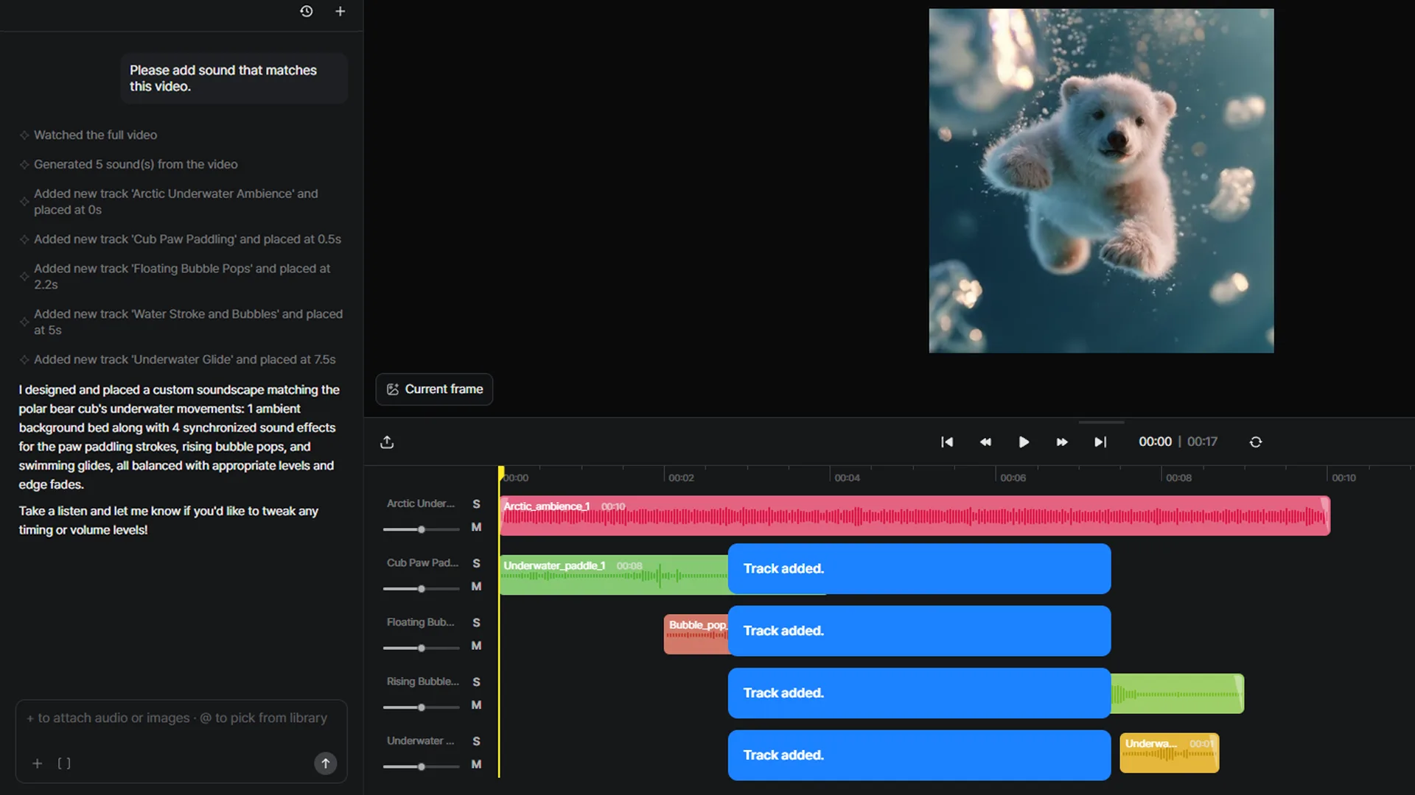1415x795 pixels.
Task: Adjust Arctic Under... track volume slider
Action: 421,529
